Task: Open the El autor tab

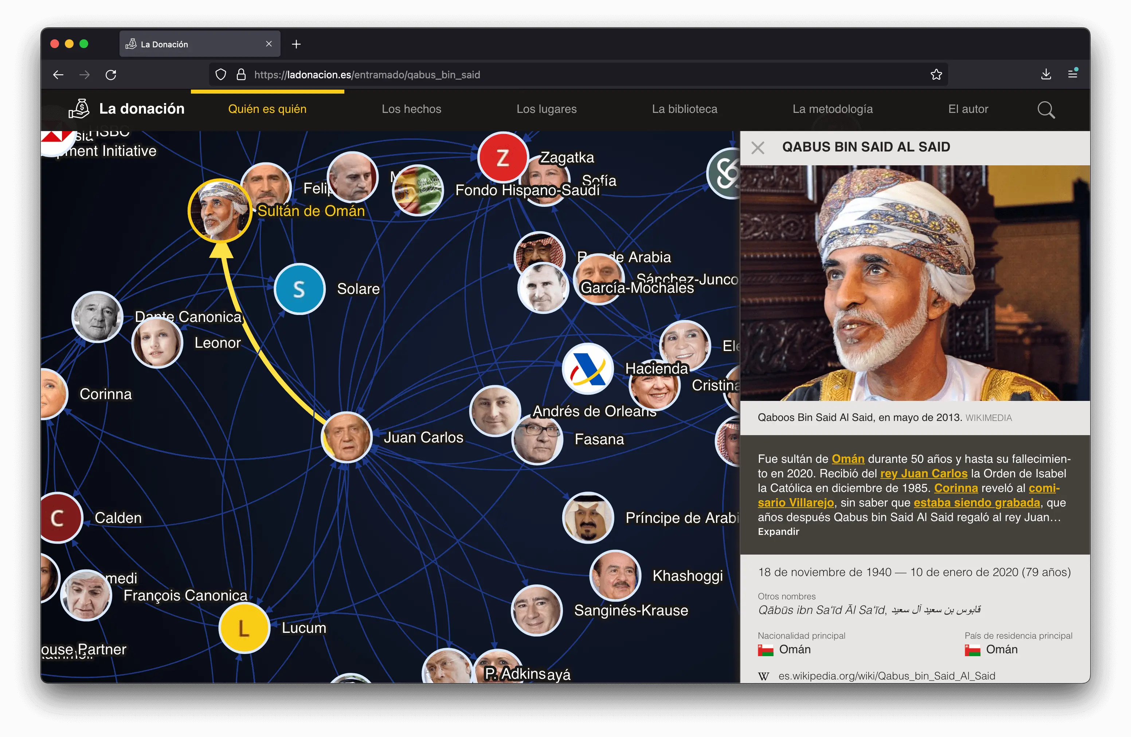Action: point(968,109)
